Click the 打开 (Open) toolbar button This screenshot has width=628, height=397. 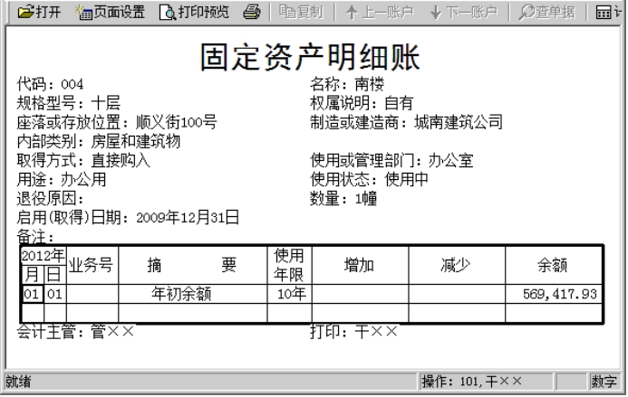tap(39, 13)
